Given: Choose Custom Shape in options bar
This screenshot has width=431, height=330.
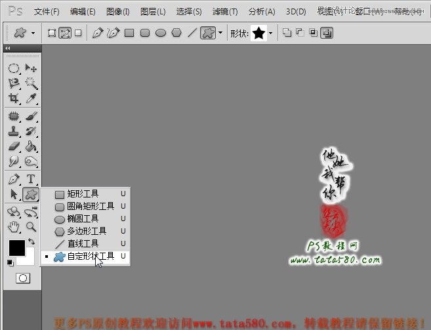Looking at the screenshot, I should pos(208,33).
